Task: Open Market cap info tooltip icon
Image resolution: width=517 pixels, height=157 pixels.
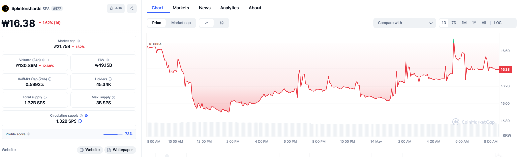Action: tap(78, 41)
